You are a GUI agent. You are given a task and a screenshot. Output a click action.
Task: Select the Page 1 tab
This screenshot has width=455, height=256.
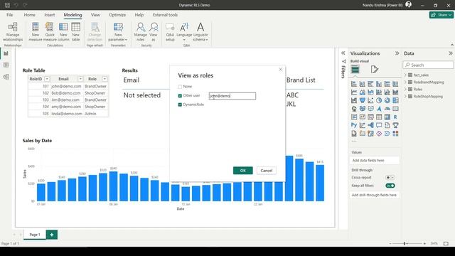pyautogui.click(x=35, y=235)
